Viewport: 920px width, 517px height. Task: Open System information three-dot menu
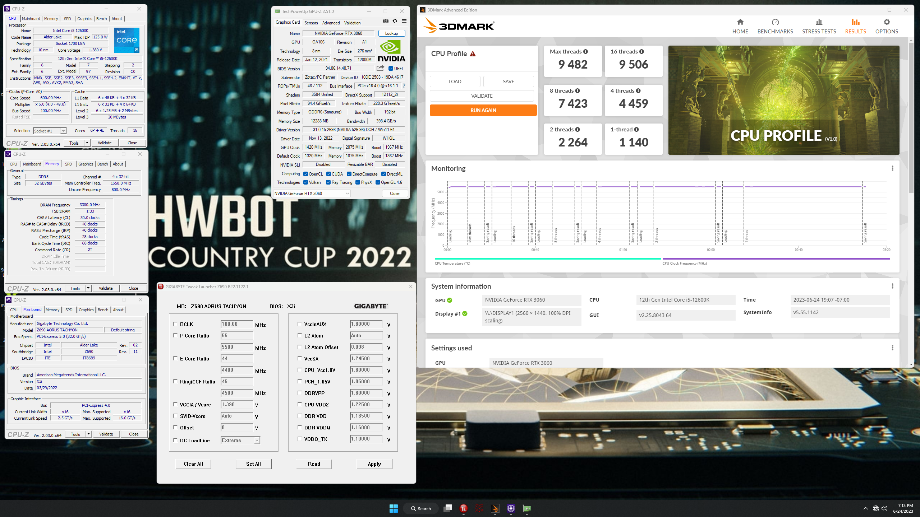[x=892, y=286]
